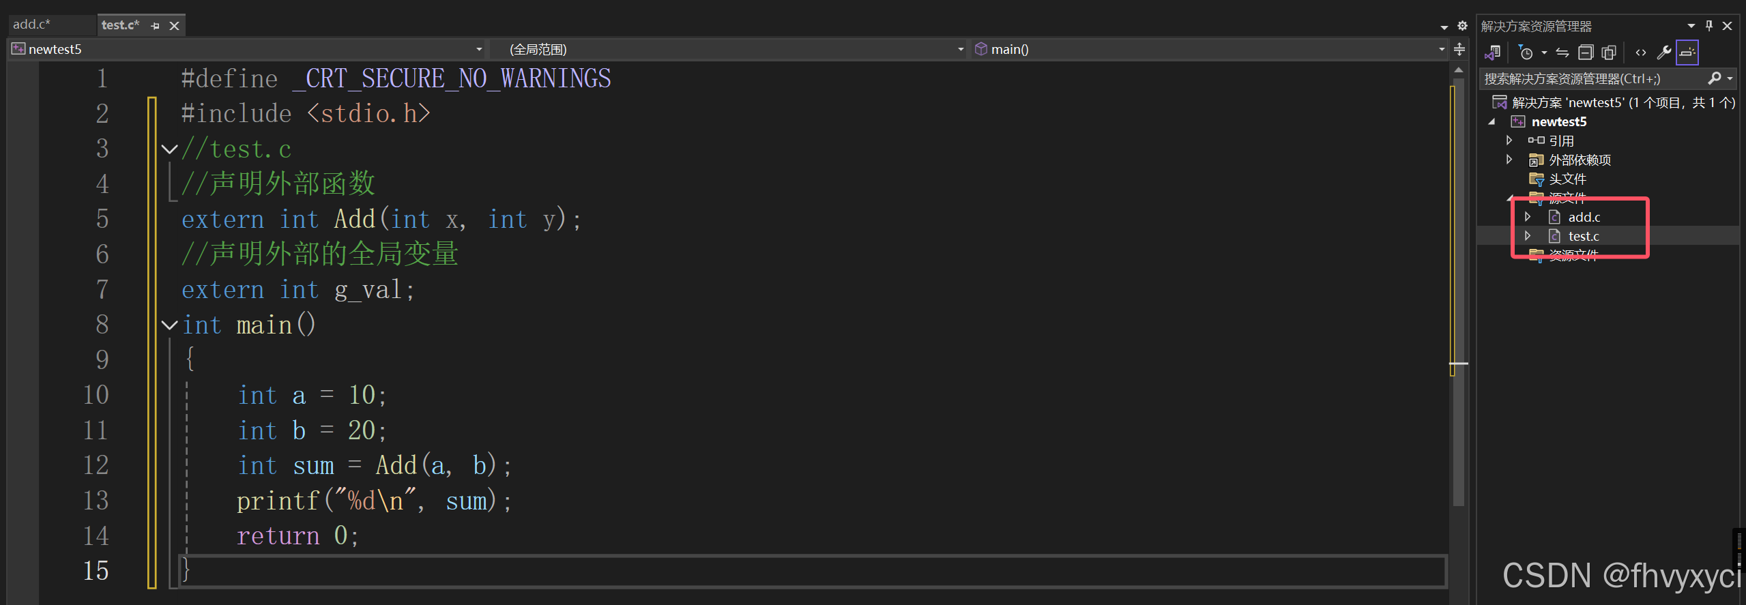Select the 外部依赖项 folder
This screenshot has height=605, width=1746.
[x=1580, y=160]
